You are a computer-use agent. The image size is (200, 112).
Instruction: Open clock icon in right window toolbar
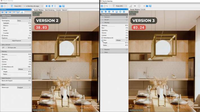pyautogui.click(x=139, y=6)
